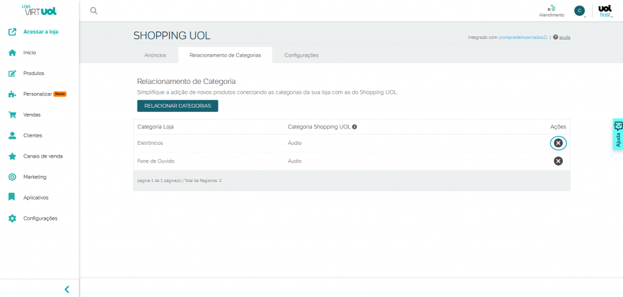Remove the Eletrônicos category relation
623x297 pixels.
[559, 143]
